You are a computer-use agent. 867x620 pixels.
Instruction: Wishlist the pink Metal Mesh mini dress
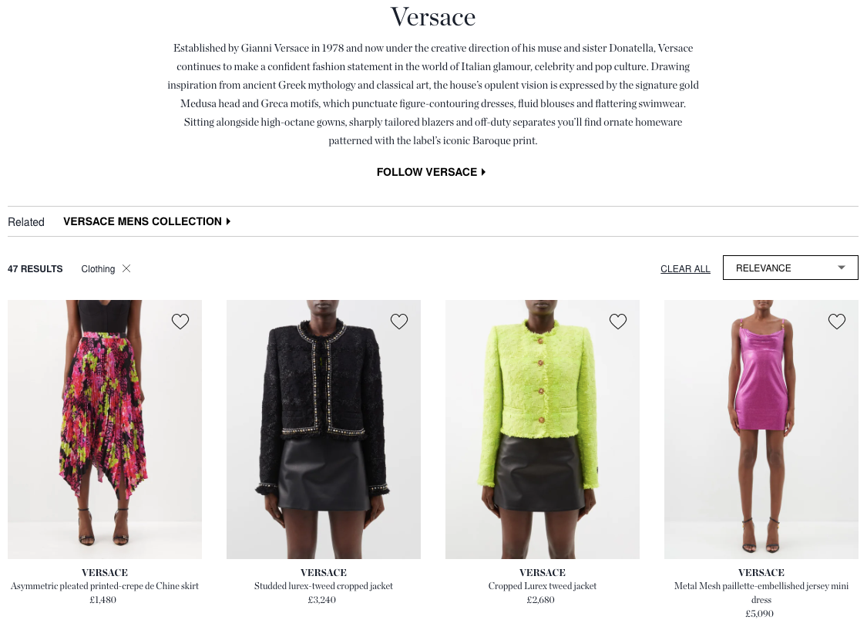(837, 322)
